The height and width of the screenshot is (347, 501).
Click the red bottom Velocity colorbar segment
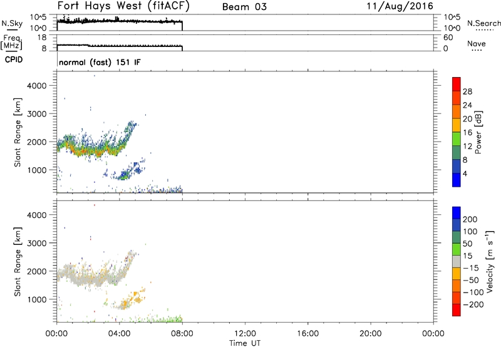(x=457, y=310)
